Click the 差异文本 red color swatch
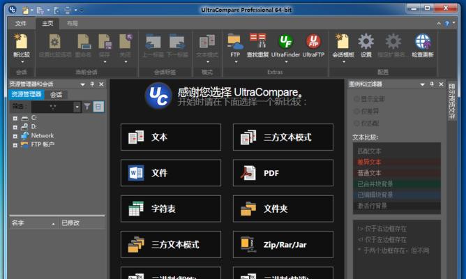Image resolution: width=466 pixels, height=279 pixels. point(397,163)
